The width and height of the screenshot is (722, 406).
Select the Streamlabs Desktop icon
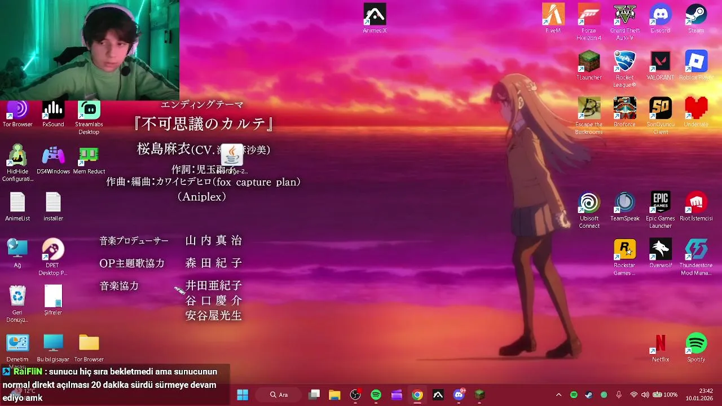click(89, 117)
